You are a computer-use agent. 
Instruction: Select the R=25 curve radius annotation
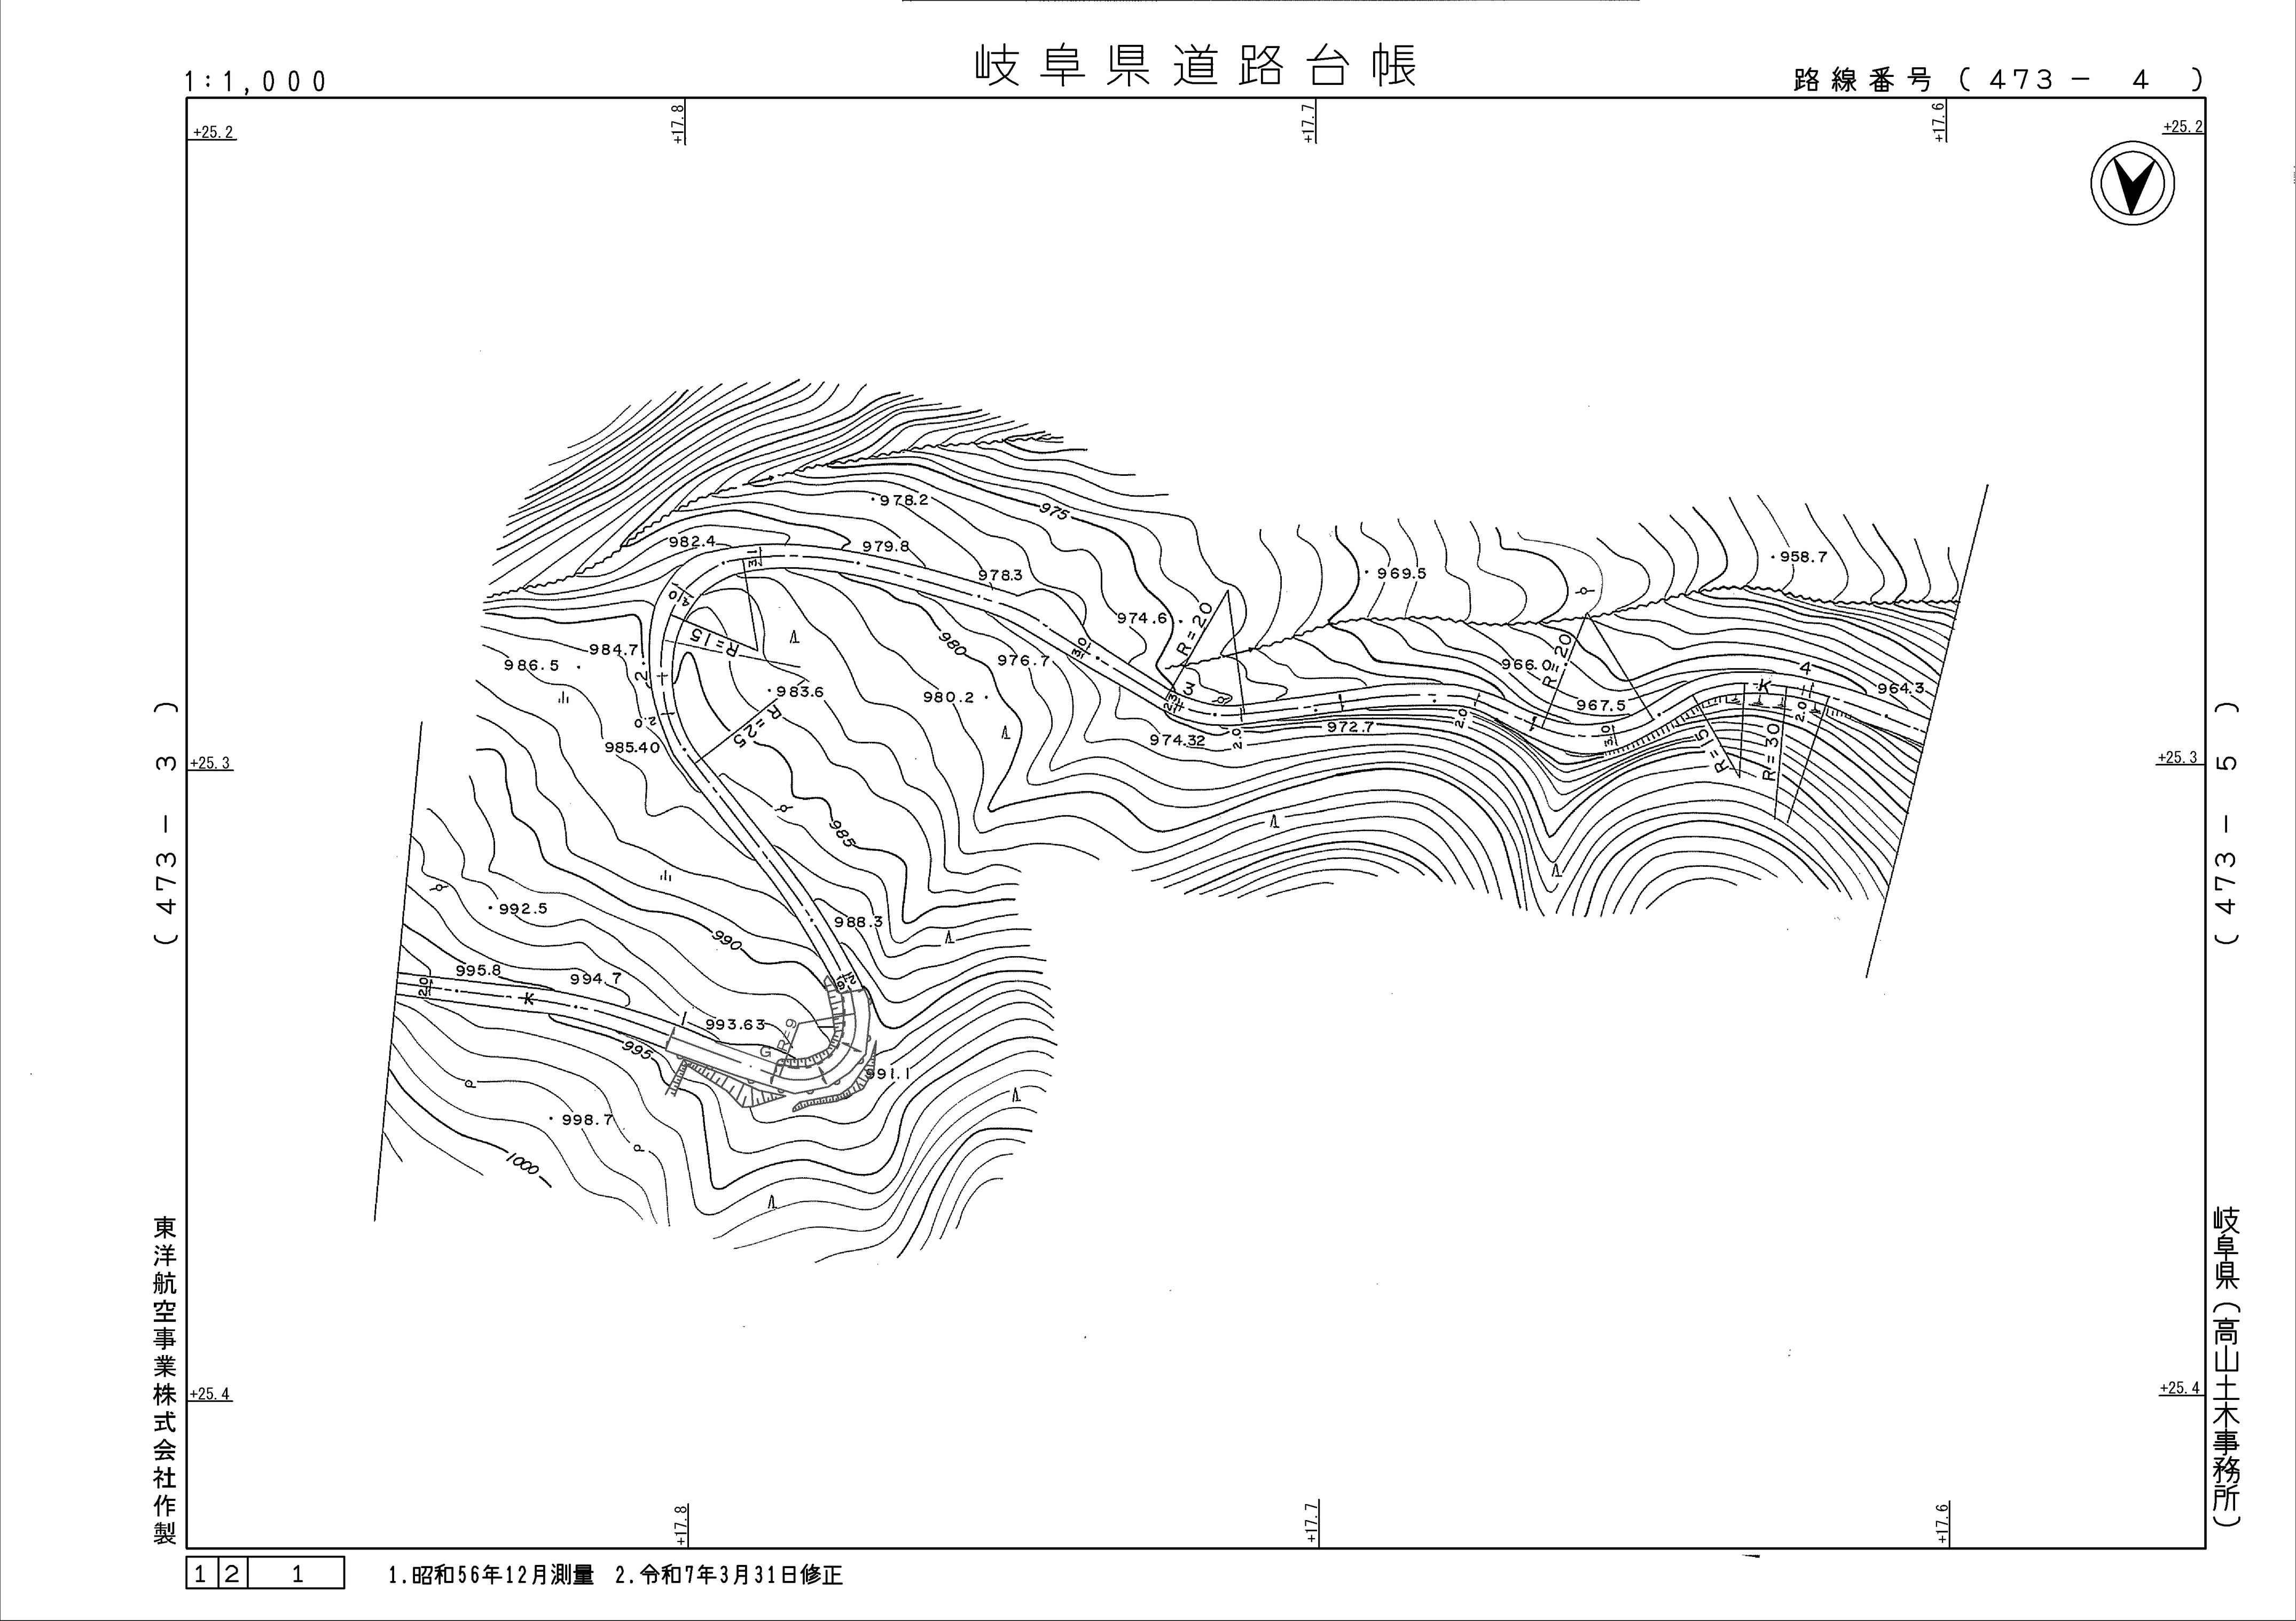coord(758,726)
